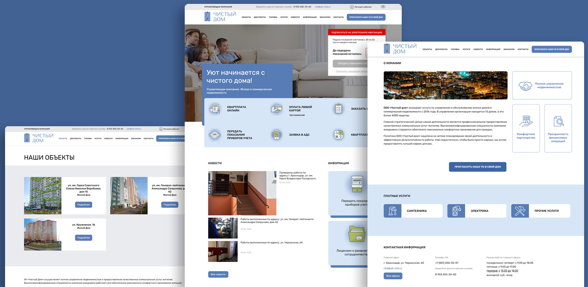Viewport: 588px width, 287px height.
Task: Click the Прочие услуги tools icon
Action: click(x=520, y=211)
